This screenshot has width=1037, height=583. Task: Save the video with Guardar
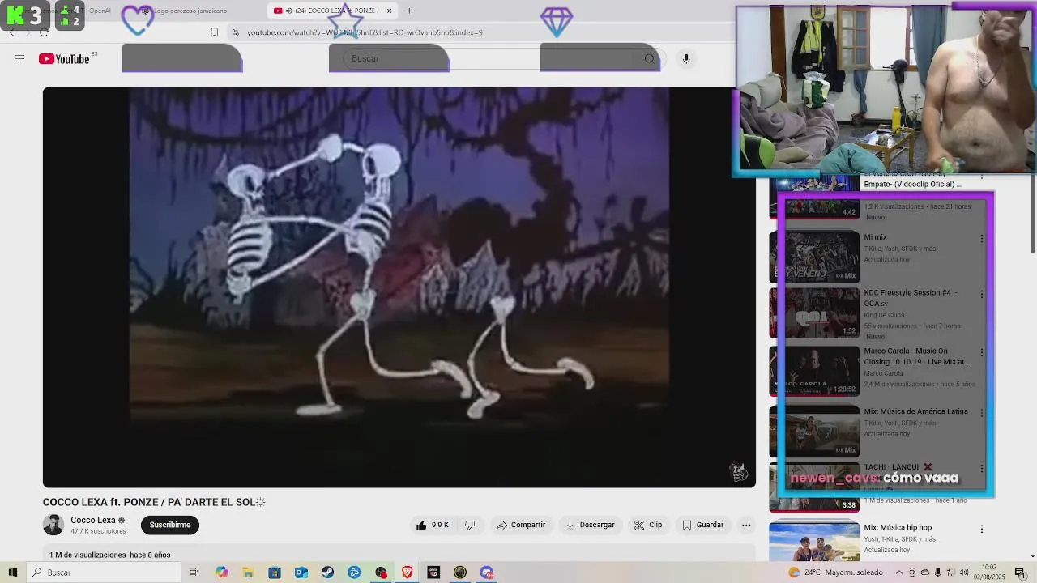(x=702, y=525)
